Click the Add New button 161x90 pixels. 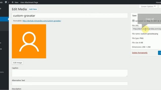[33, 9]
